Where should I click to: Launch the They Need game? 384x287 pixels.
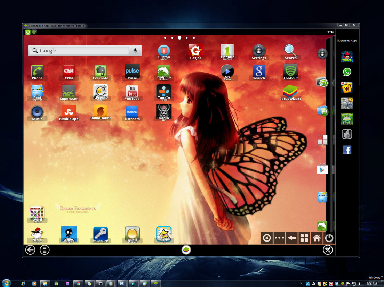click(x=69, y=235)
